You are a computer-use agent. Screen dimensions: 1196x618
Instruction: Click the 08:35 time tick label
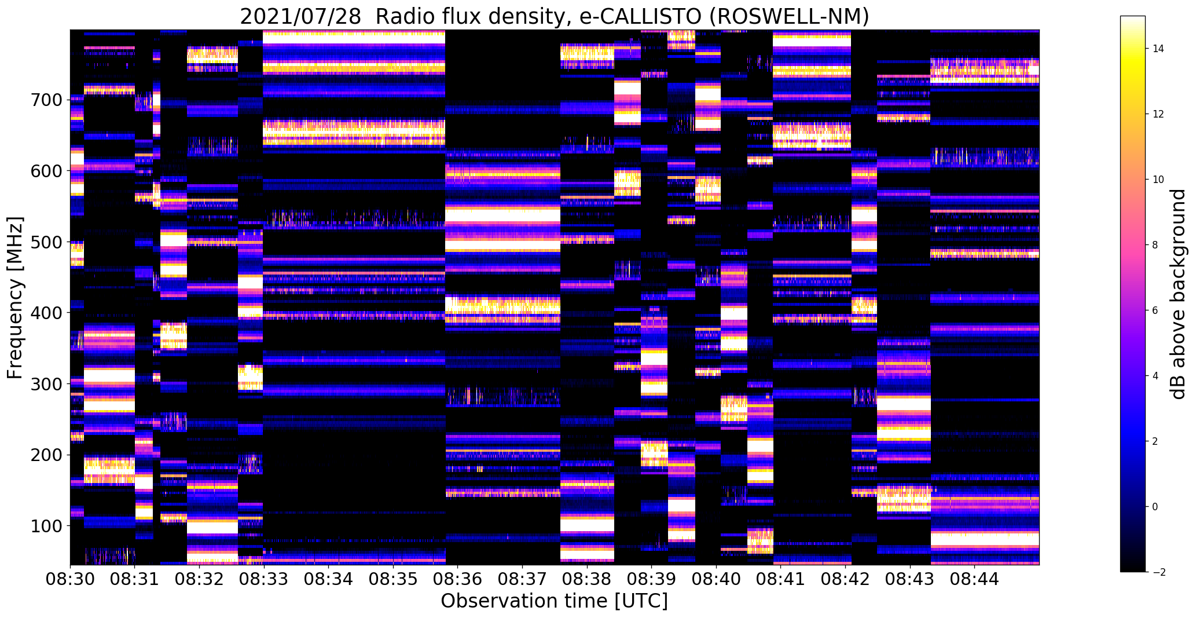pos(393,579)
